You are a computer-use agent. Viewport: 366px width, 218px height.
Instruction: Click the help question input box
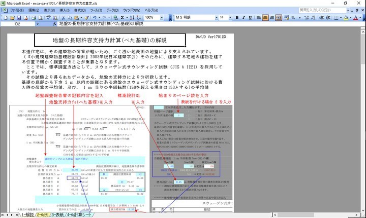[322, 10]
